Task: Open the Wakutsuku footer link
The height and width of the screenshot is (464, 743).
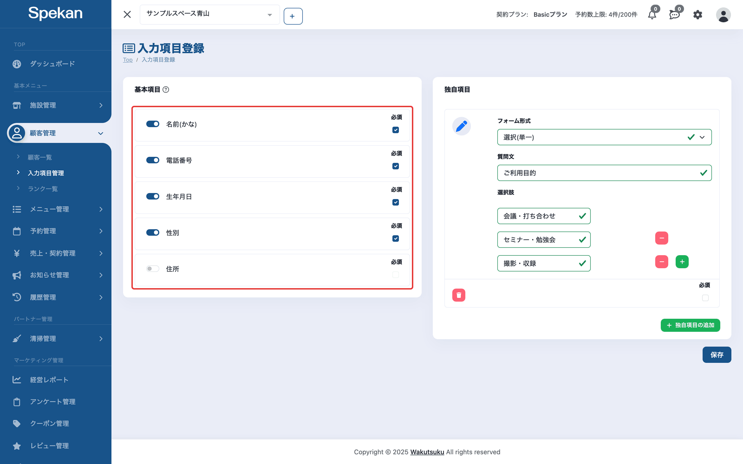Action: [x=427, y=452]
